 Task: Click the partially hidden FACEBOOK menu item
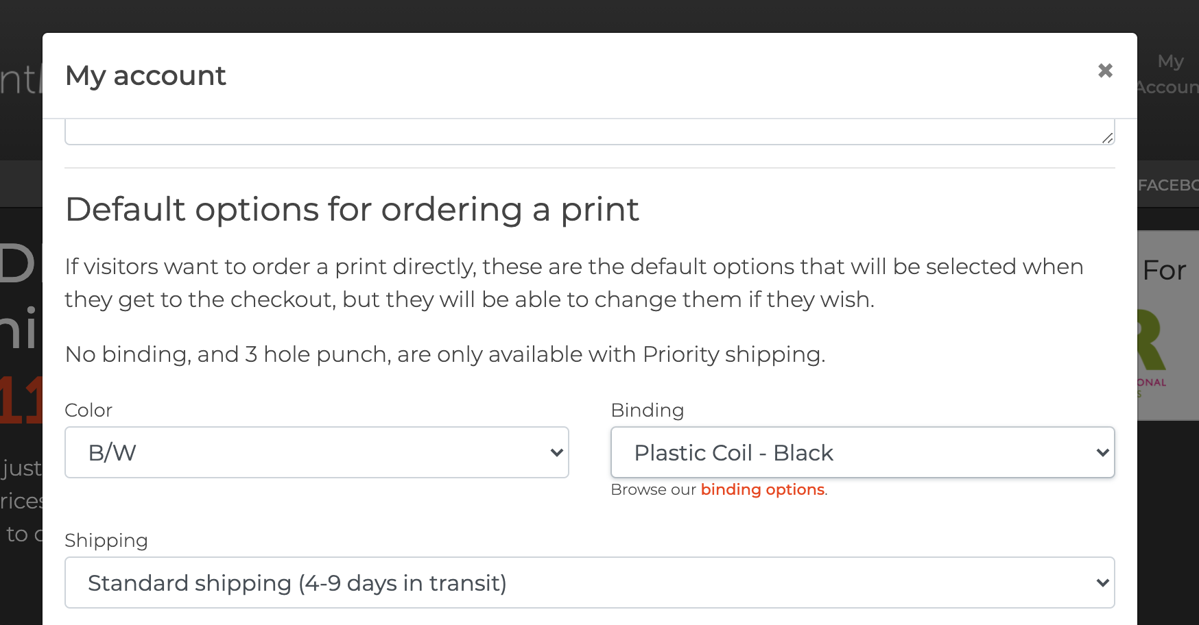tap(1168, 185)
